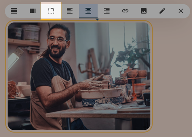Viewport: 192px width, 137px height.
Task: Align the image to the left
Action: tap(70, 11)
